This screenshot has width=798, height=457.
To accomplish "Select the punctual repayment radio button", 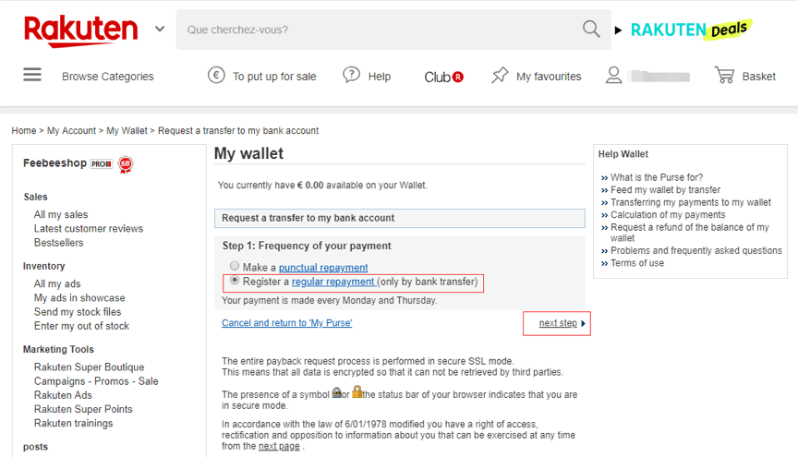I will point(235,267).
